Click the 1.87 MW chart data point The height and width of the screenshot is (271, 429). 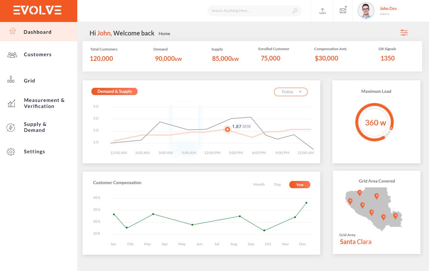point(227,129)
